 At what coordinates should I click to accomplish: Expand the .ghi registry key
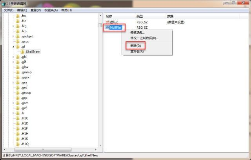[13, 57]
